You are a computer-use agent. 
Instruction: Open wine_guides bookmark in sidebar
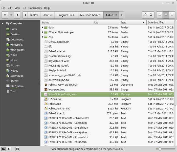[17, 50]
